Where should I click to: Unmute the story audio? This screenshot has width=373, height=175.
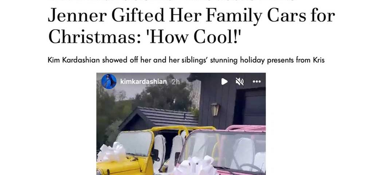[x=240, y=82]
